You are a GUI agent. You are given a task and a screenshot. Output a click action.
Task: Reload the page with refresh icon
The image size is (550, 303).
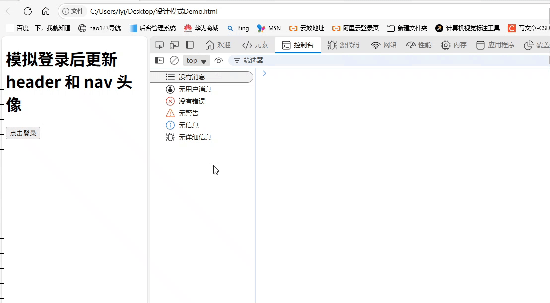coord(28,11)
